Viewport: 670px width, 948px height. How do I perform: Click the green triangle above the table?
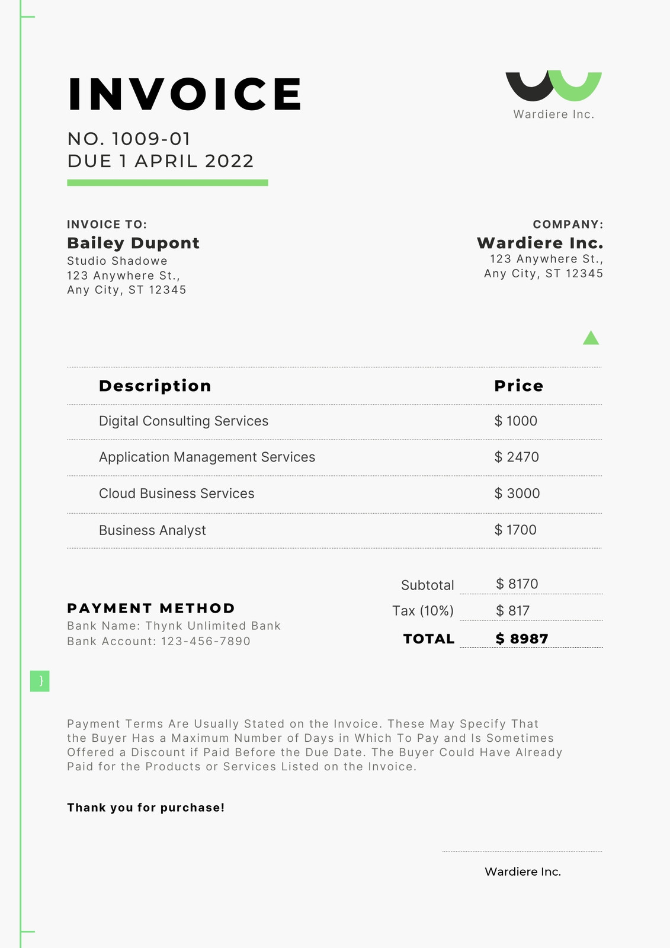tap(591, 338)
